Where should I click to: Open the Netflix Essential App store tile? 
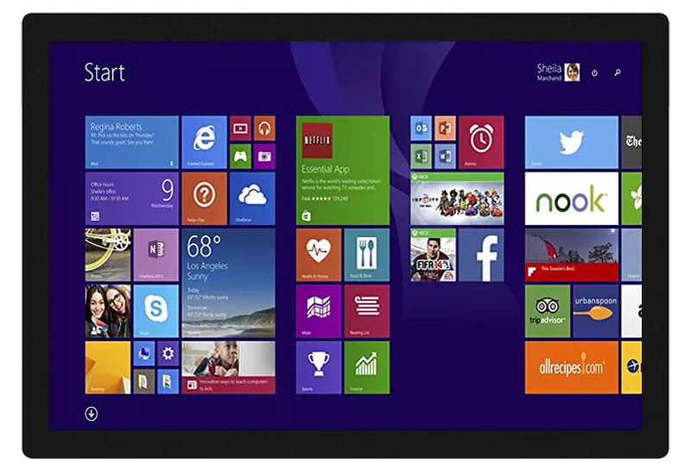pos(343,170)
